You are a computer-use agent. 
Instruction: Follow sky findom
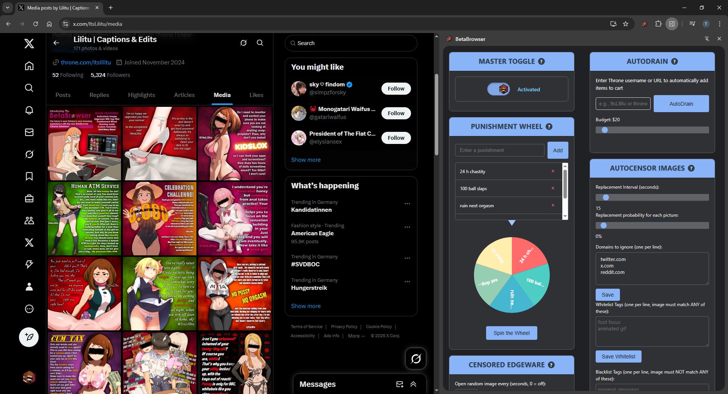pyautogui.click(x=396, y=89)
